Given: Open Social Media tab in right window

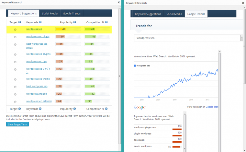Looking at the screenshot, I should [x=174, y=14].
